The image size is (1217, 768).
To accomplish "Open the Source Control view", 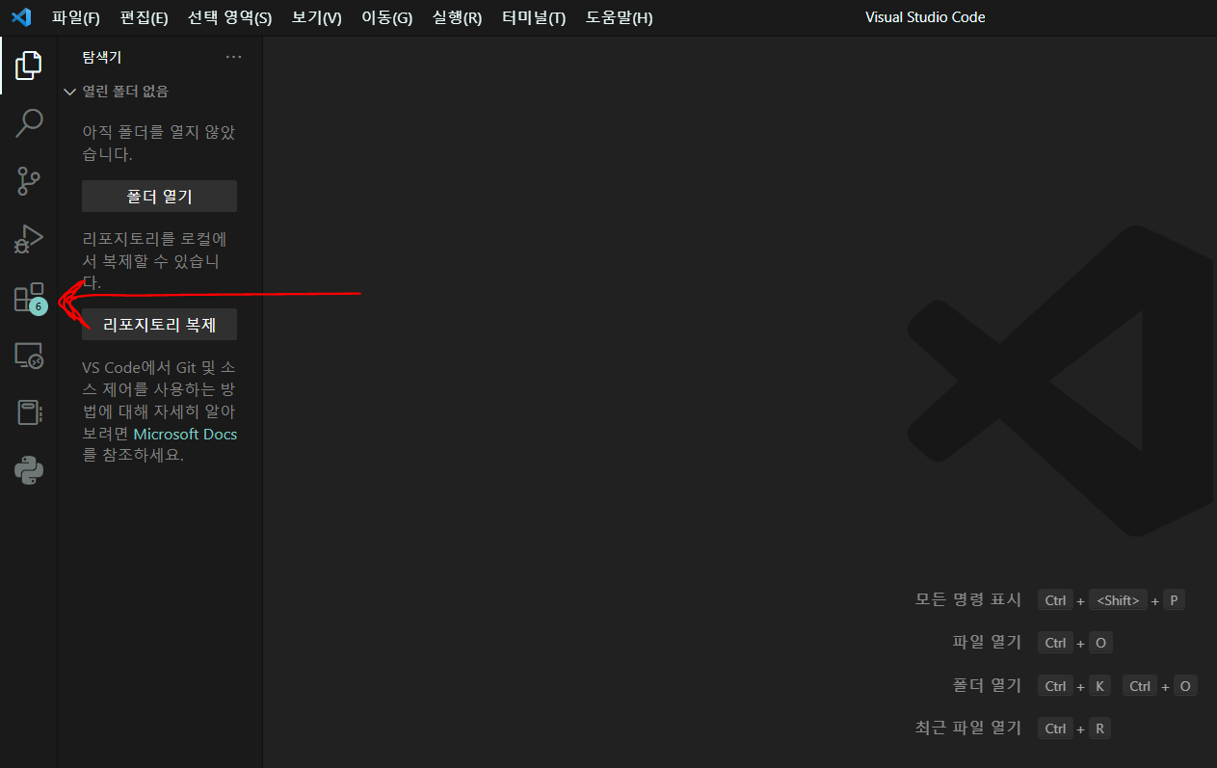I will tap(28, 181).
